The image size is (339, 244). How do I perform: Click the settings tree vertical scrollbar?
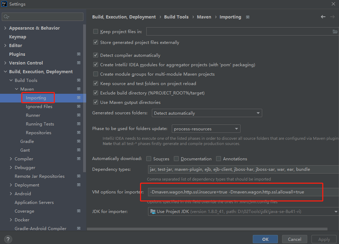pyautogui.click(x=84, y=98)
